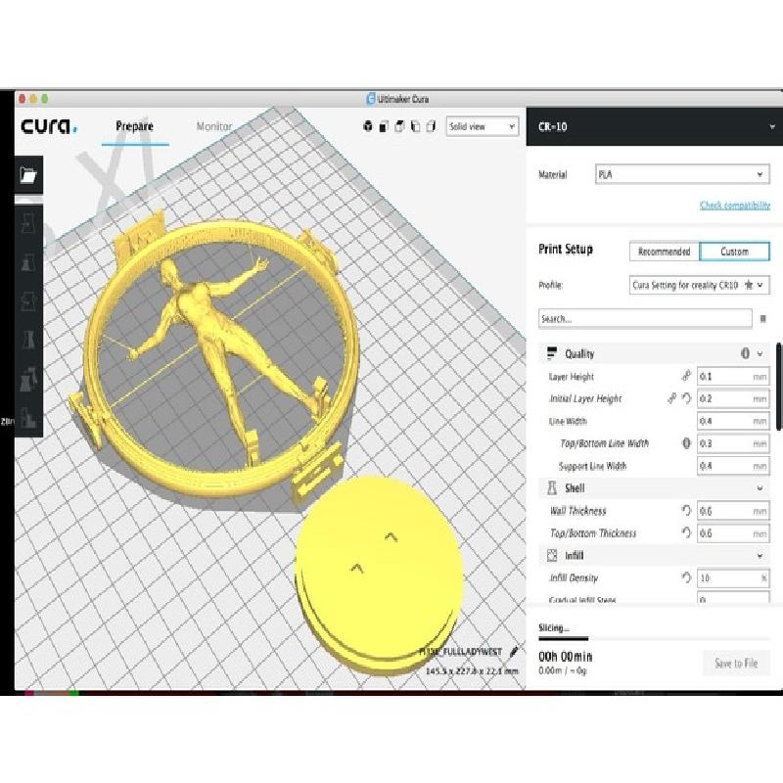The width and height of the screenshot is (783, 783).
Task: Select the Support Blocker tool
Action: coord(28,418)
